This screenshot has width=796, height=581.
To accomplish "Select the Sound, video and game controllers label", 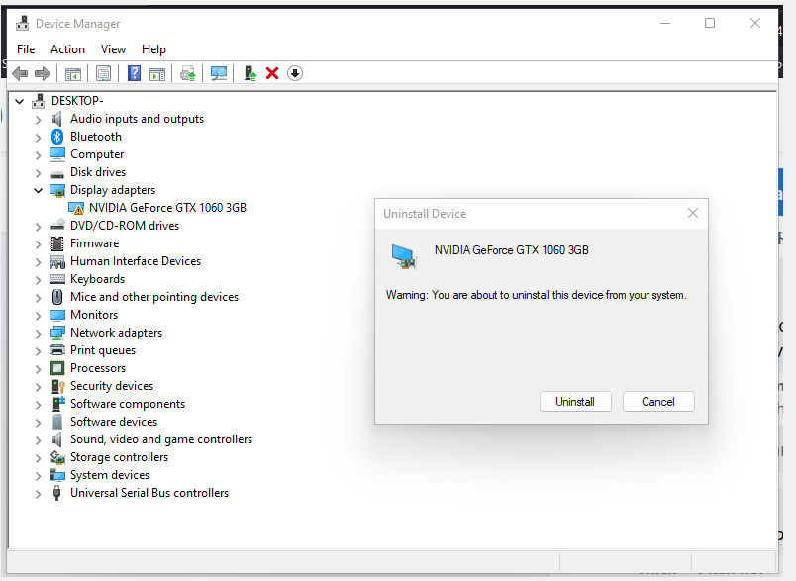I will [161, 438].
